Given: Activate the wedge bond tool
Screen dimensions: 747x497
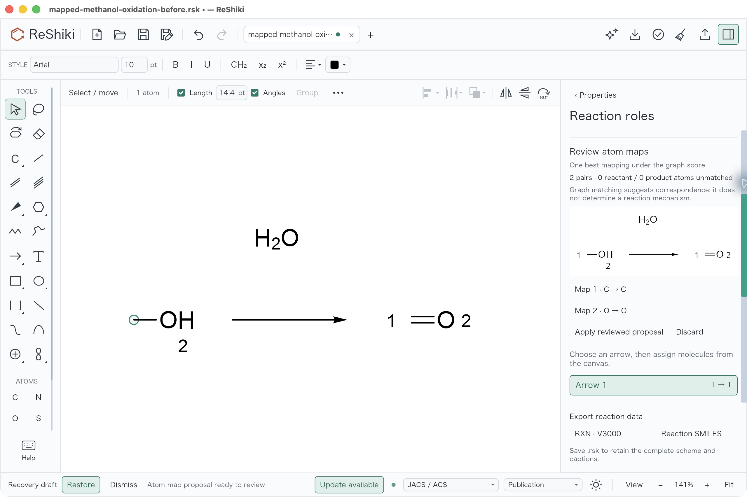Looking at the screenshot, I should point(15,207).
